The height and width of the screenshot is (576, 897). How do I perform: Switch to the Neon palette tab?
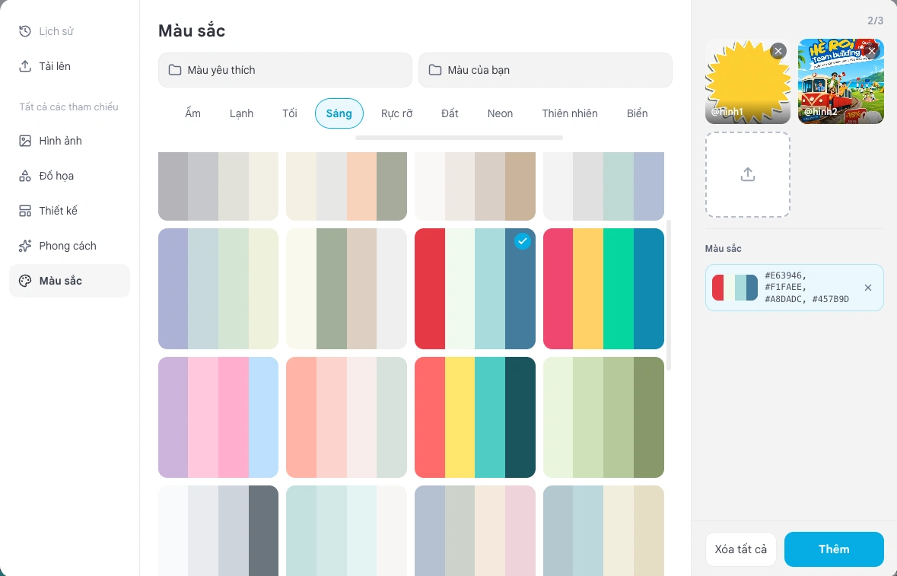click(x=500, y=113)
